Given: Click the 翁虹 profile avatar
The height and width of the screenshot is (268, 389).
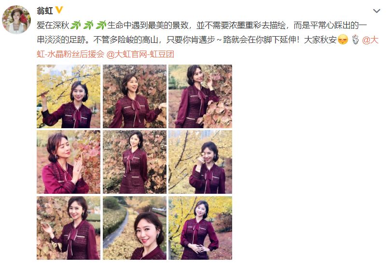Looking at the screenshot, I should [x=16, y=20].
